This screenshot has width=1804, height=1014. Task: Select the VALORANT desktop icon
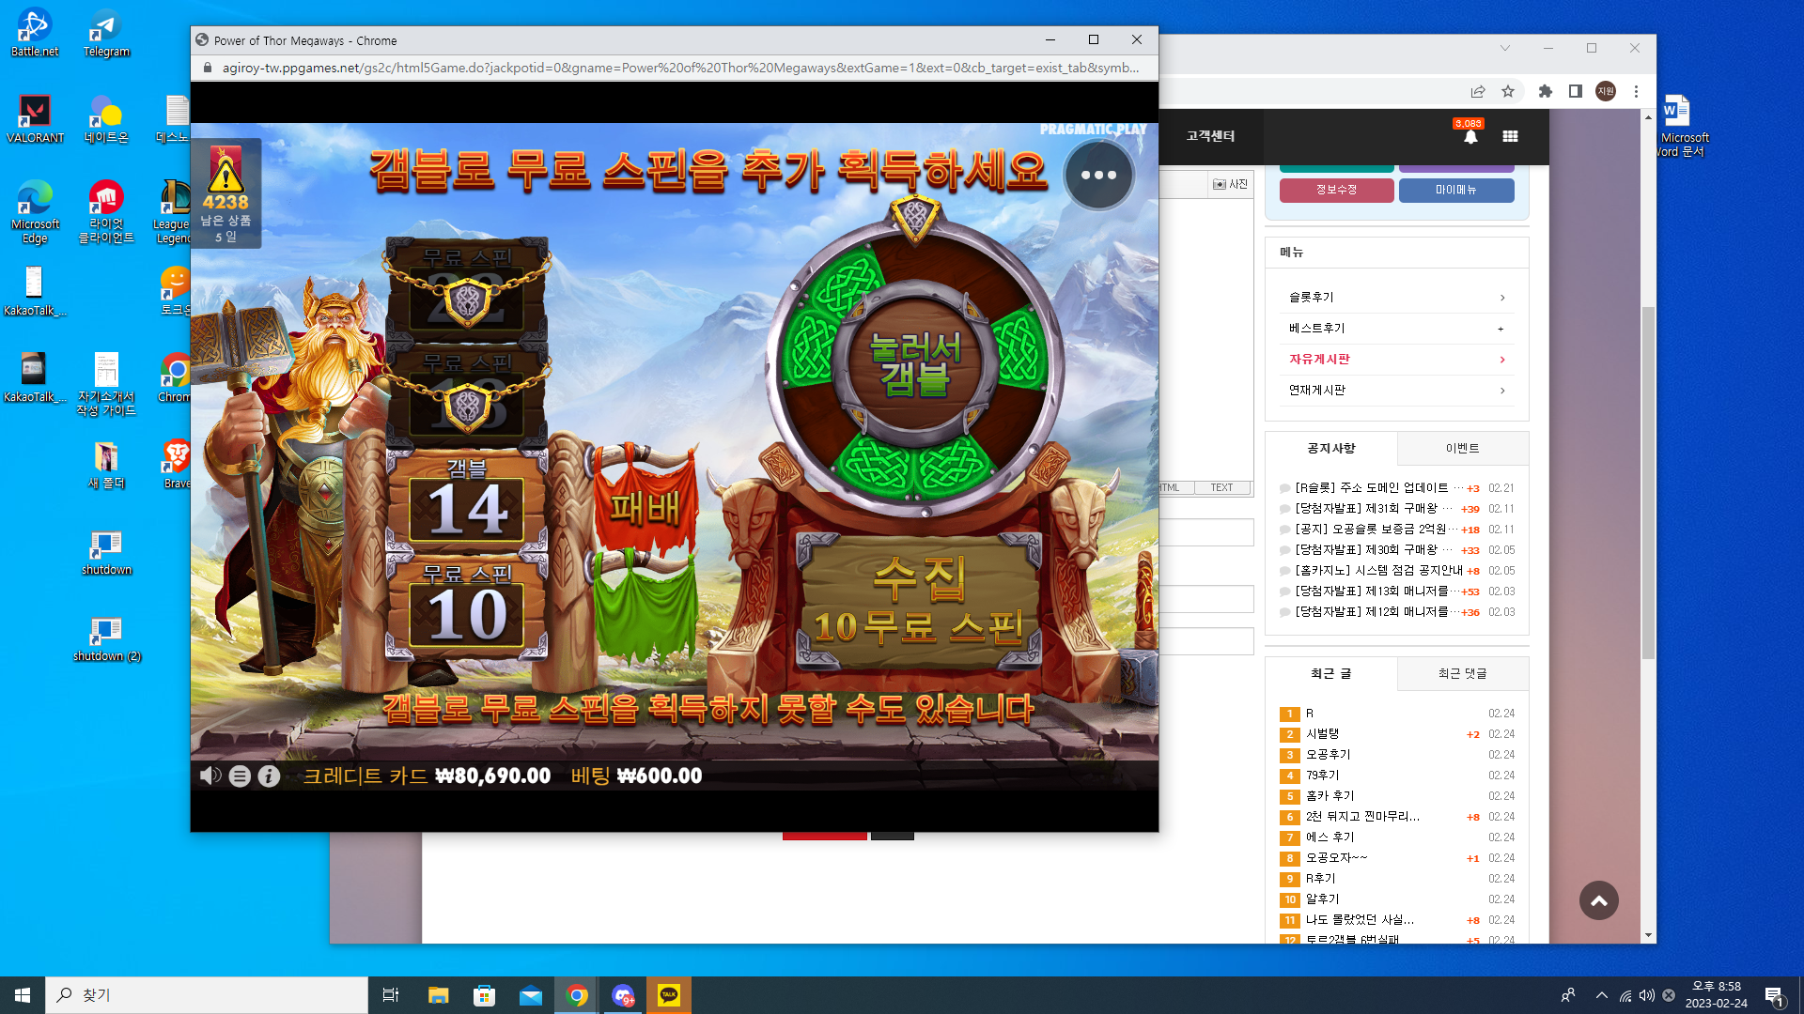point(35,119)
